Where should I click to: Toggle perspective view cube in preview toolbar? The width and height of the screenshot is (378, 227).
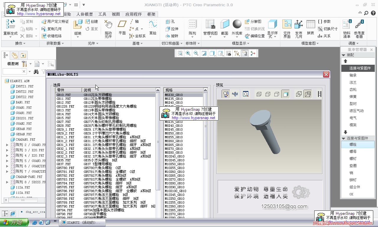click(x=308, y=94)
